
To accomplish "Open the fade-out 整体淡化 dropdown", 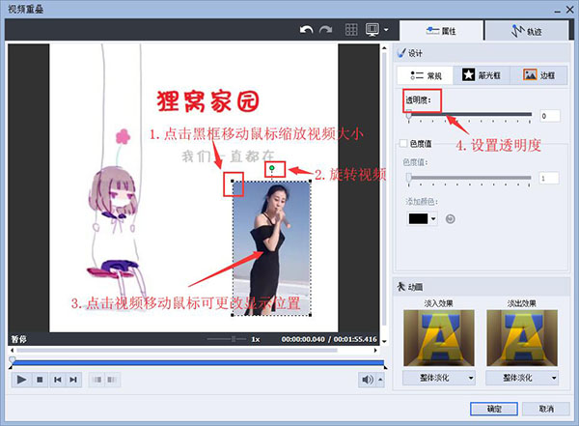I will 522,378.
